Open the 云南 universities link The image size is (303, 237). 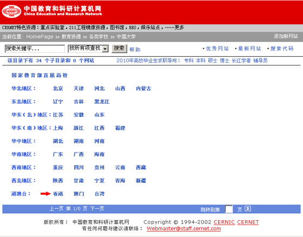tap(120, 167)
